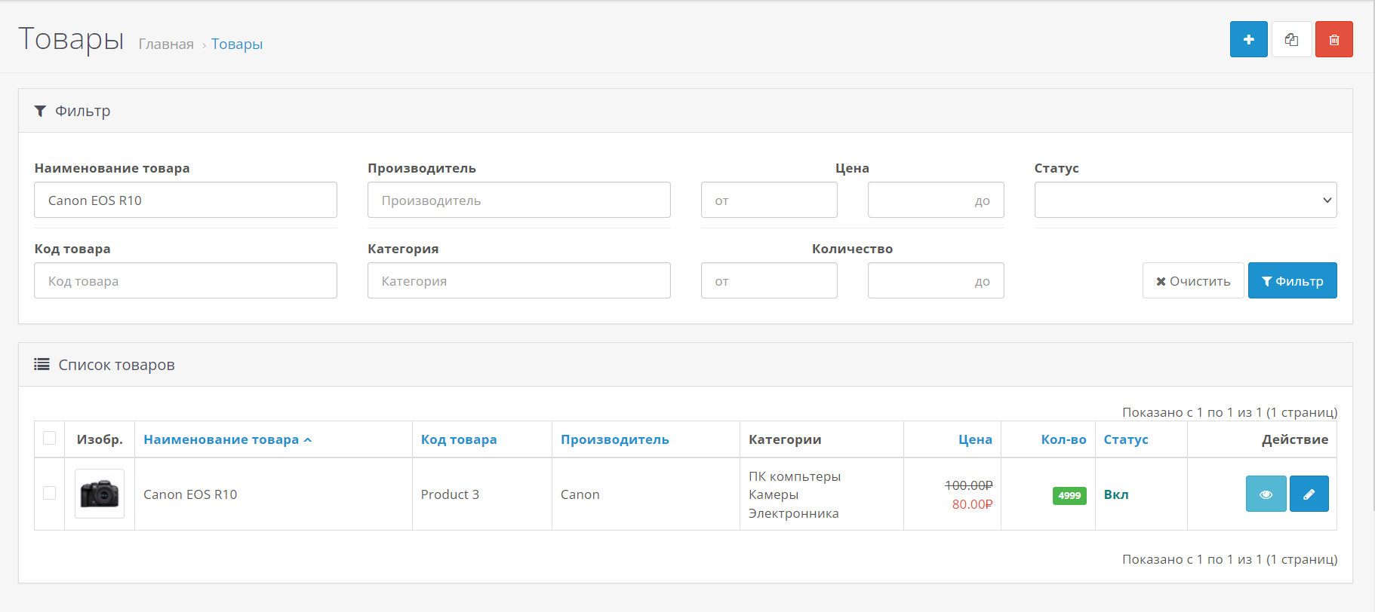Sort by the Производитель column header
Viewport: 1375px width, 612px height.
(614, 439)
